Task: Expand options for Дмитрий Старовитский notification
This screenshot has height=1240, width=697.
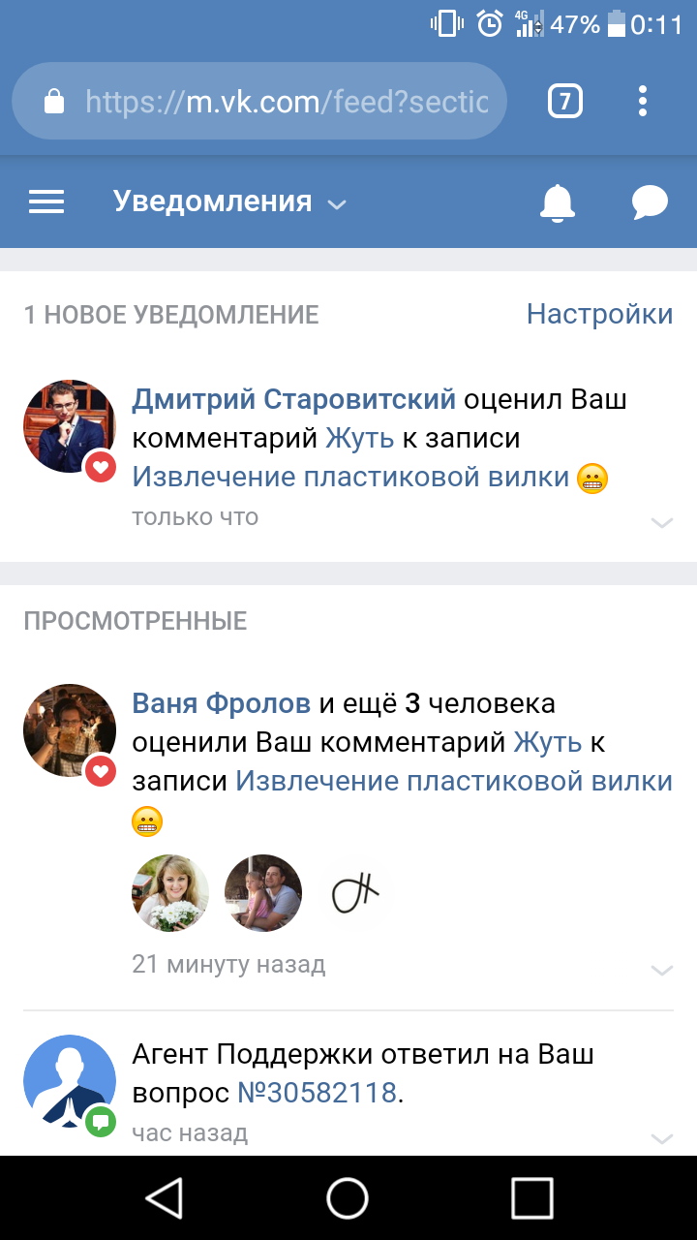Action: 661,522
